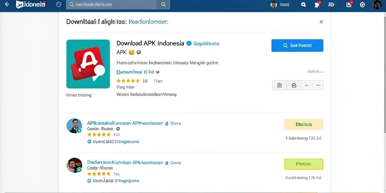Open the search icon in top-right toolbar
Viewport: 386px width, 193px height.
tap(303, 5)
